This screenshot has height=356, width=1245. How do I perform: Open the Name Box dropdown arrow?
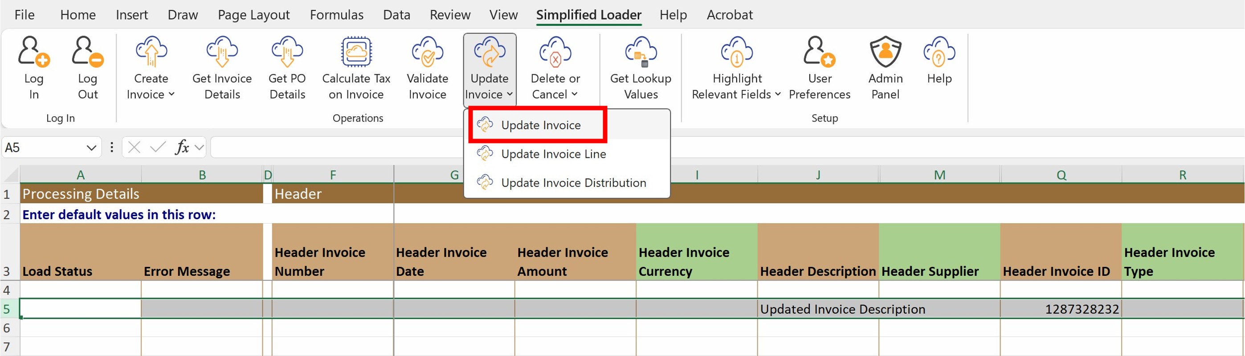91,147
